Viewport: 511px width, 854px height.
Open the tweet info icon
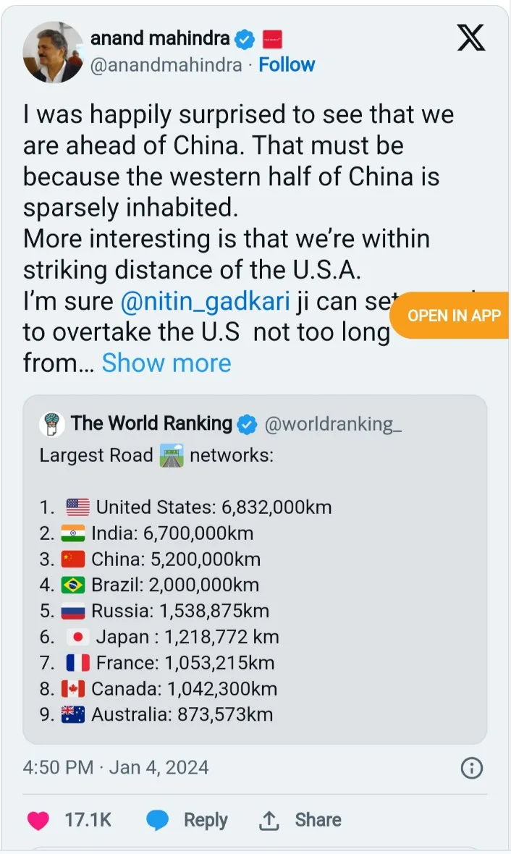point(472,767)
